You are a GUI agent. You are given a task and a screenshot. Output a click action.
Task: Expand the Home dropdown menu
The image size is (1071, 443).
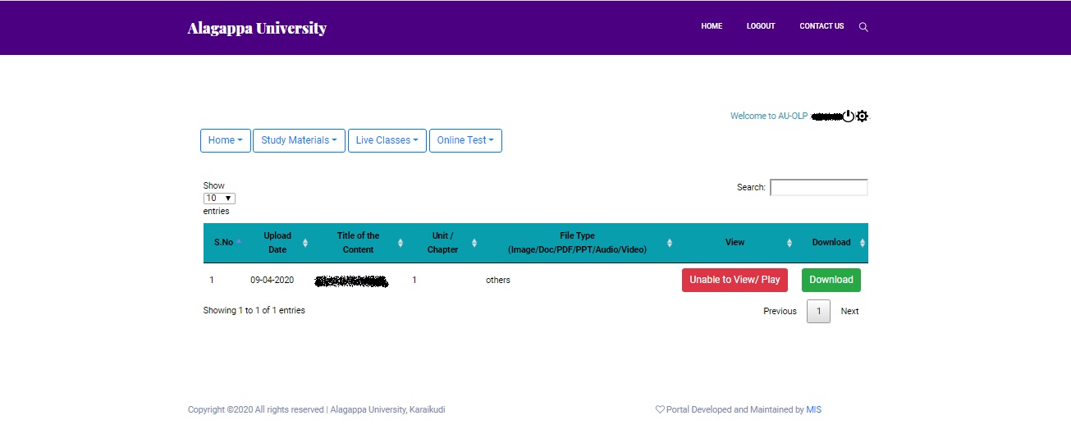pyautogui.click(x=225, y=140)
